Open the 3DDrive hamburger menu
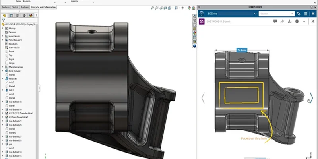 (x=306, y=14)
